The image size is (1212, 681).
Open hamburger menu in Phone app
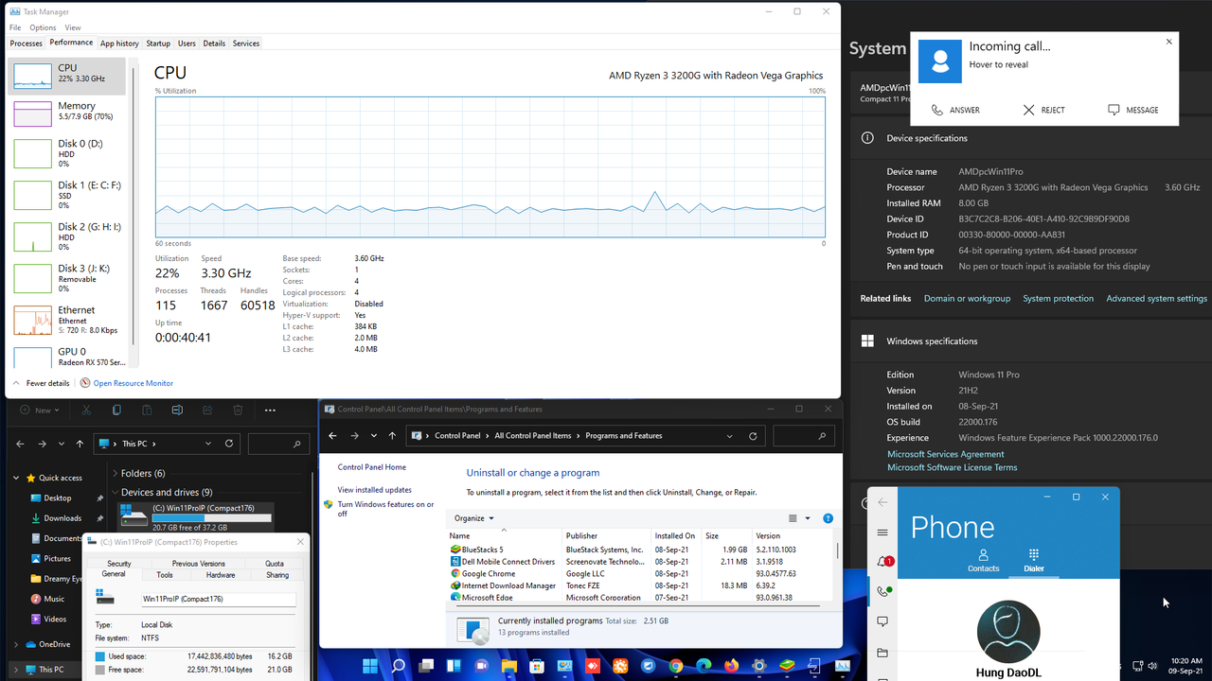click(882, 533)
